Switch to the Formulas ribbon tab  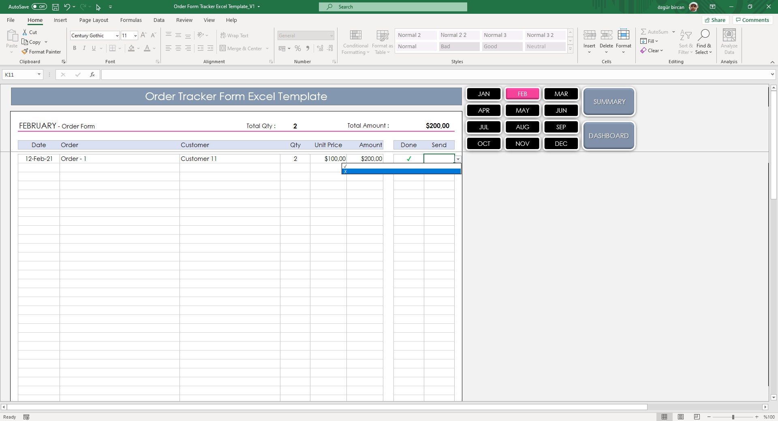[x=130, y=20]
